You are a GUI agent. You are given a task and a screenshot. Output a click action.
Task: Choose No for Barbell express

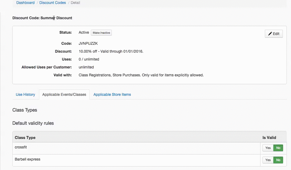(x=278, y=160)
